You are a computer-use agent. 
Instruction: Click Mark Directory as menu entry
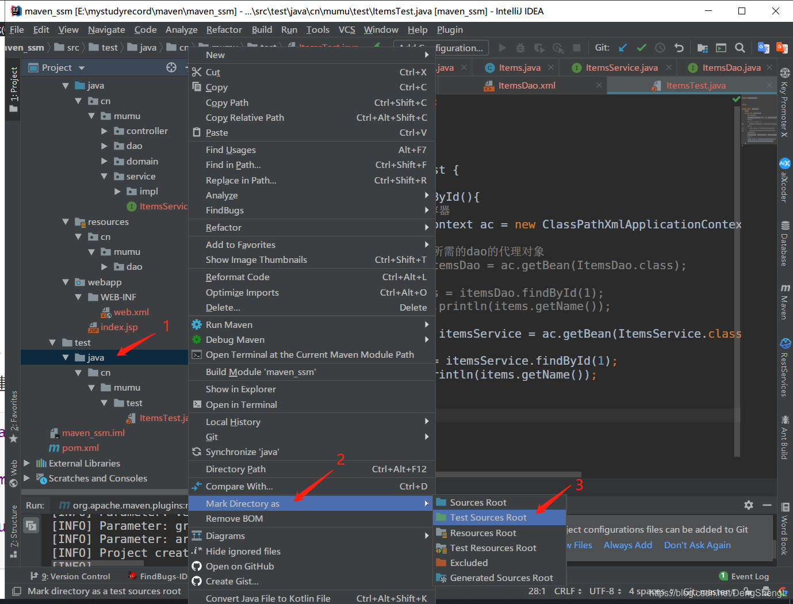point(312,504)
